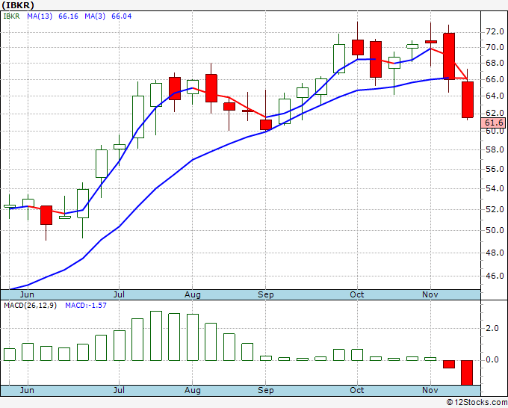
Task: Select the green IBKR legend label
Action: click(x=12, y=16)
